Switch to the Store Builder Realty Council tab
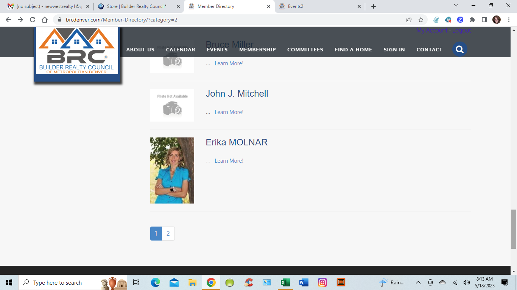The height and width of the screenshot is (290, 517). [x=139, y=6]
